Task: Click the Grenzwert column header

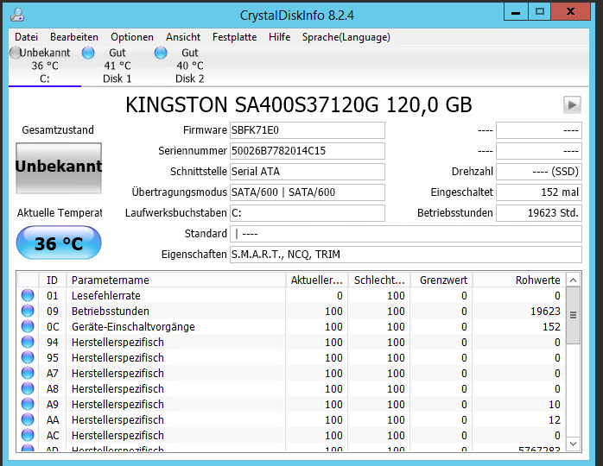Action: [x=441, y=280]
